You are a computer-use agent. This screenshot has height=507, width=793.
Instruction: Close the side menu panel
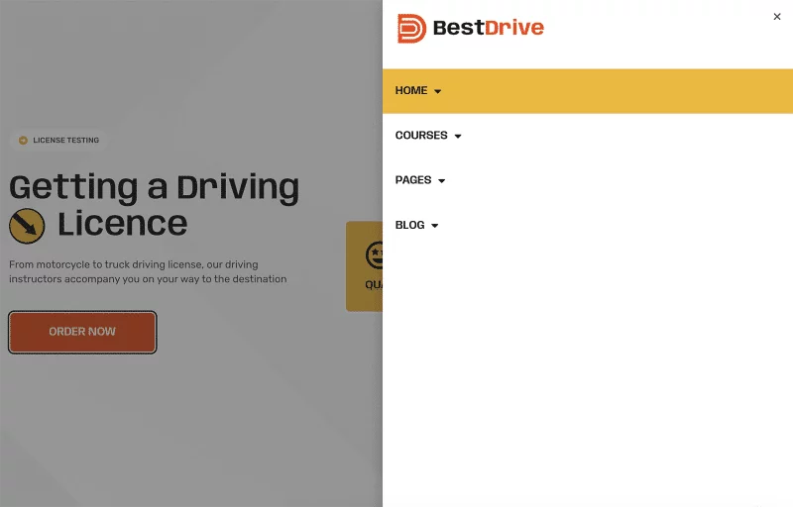click(x=777, y=17)
